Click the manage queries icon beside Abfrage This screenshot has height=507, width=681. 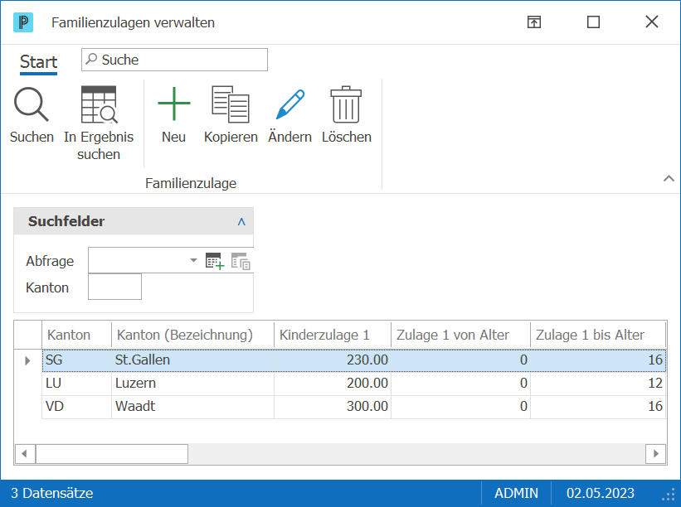tap(241, 261)
